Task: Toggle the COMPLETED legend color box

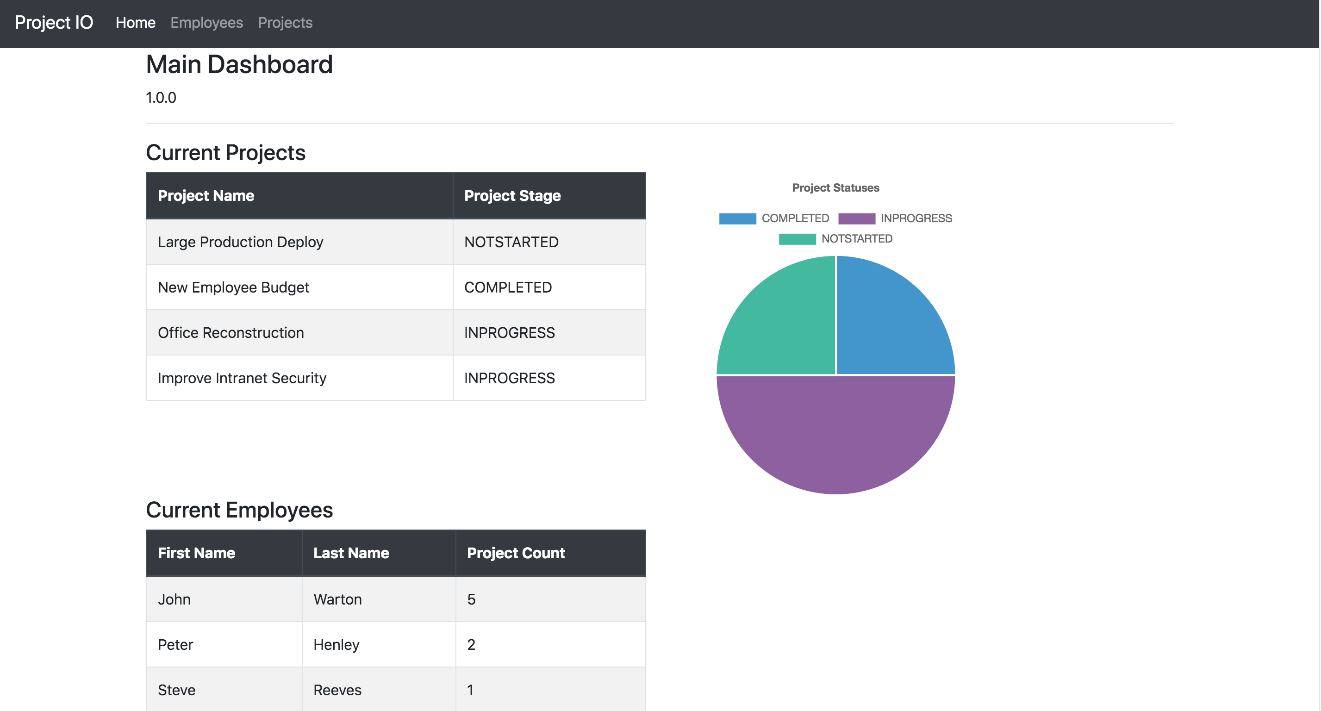Action: [737, 218]
